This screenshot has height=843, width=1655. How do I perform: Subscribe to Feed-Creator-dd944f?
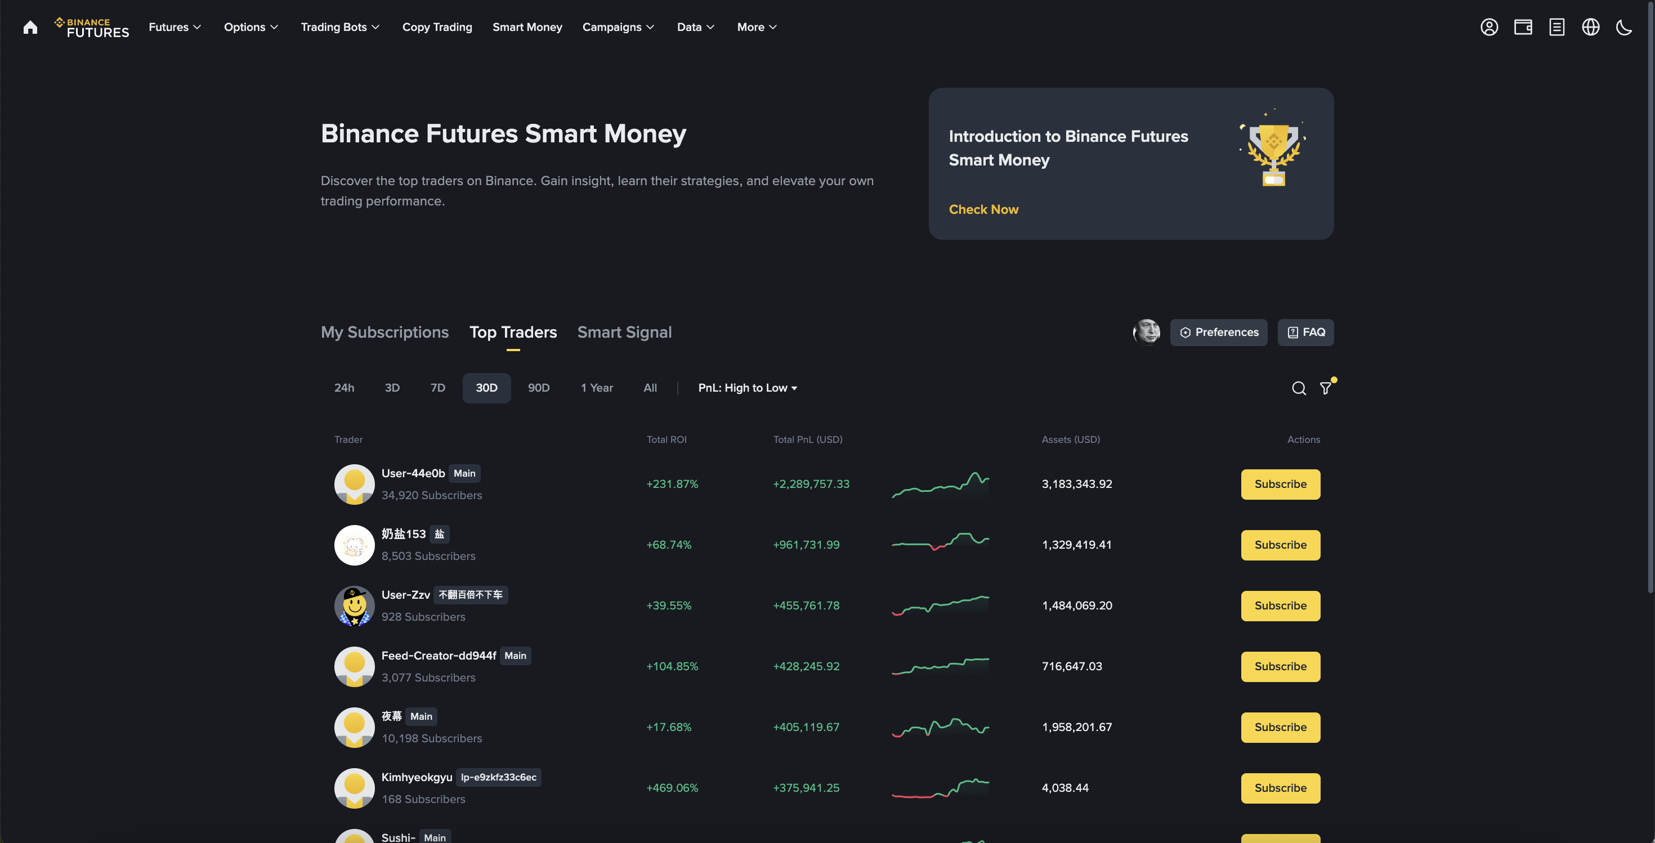[x=1281, y=666]
